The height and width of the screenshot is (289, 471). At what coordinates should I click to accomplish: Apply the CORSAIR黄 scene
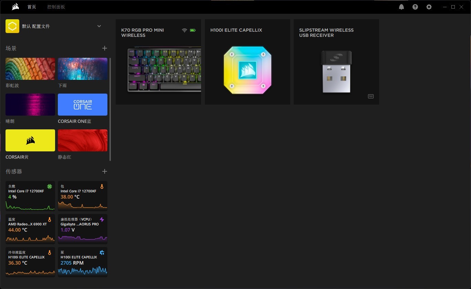coord(30,140)
